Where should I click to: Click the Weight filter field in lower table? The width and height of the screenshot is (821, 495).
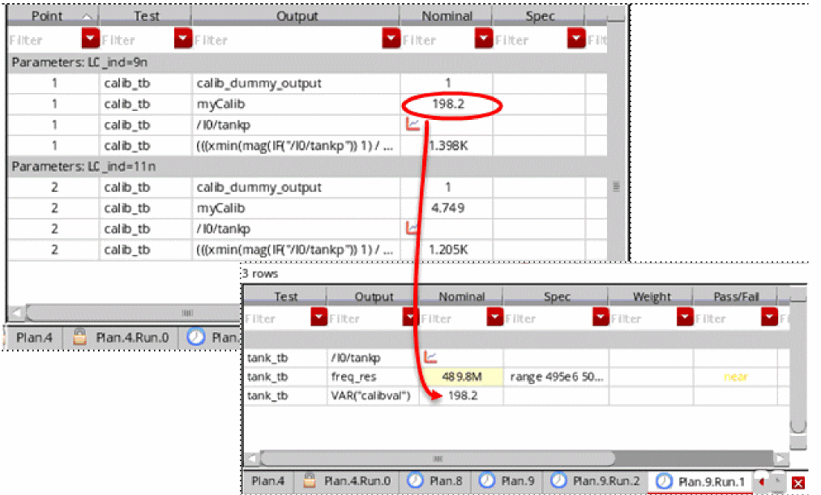coord(643,318)
